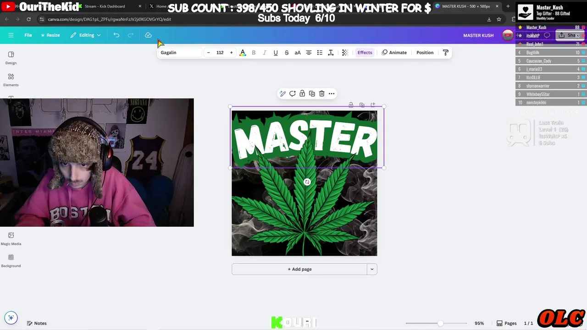Open the Animate options
587x330 pixels.
point(394,53)
